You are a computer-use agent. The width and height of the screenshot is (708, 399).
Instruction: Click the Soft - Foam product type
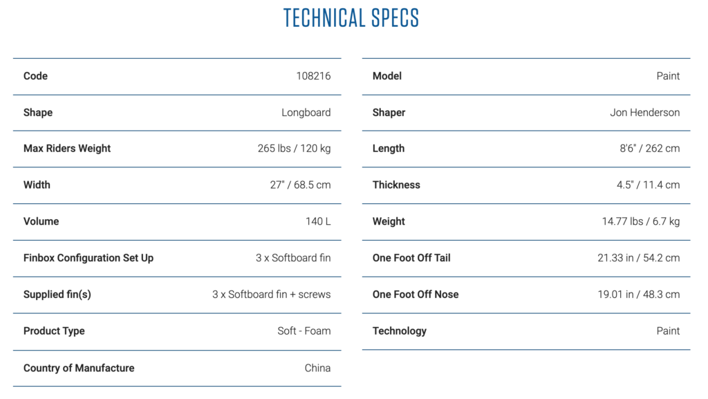[x=304, y=331]
